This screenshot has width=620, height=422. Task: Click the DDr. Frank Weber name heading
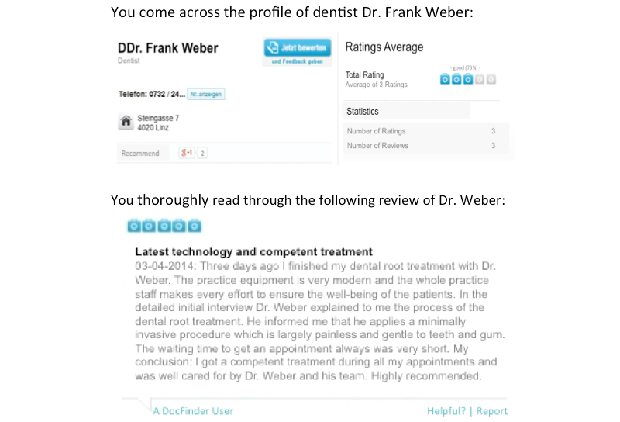coord(167,48)
